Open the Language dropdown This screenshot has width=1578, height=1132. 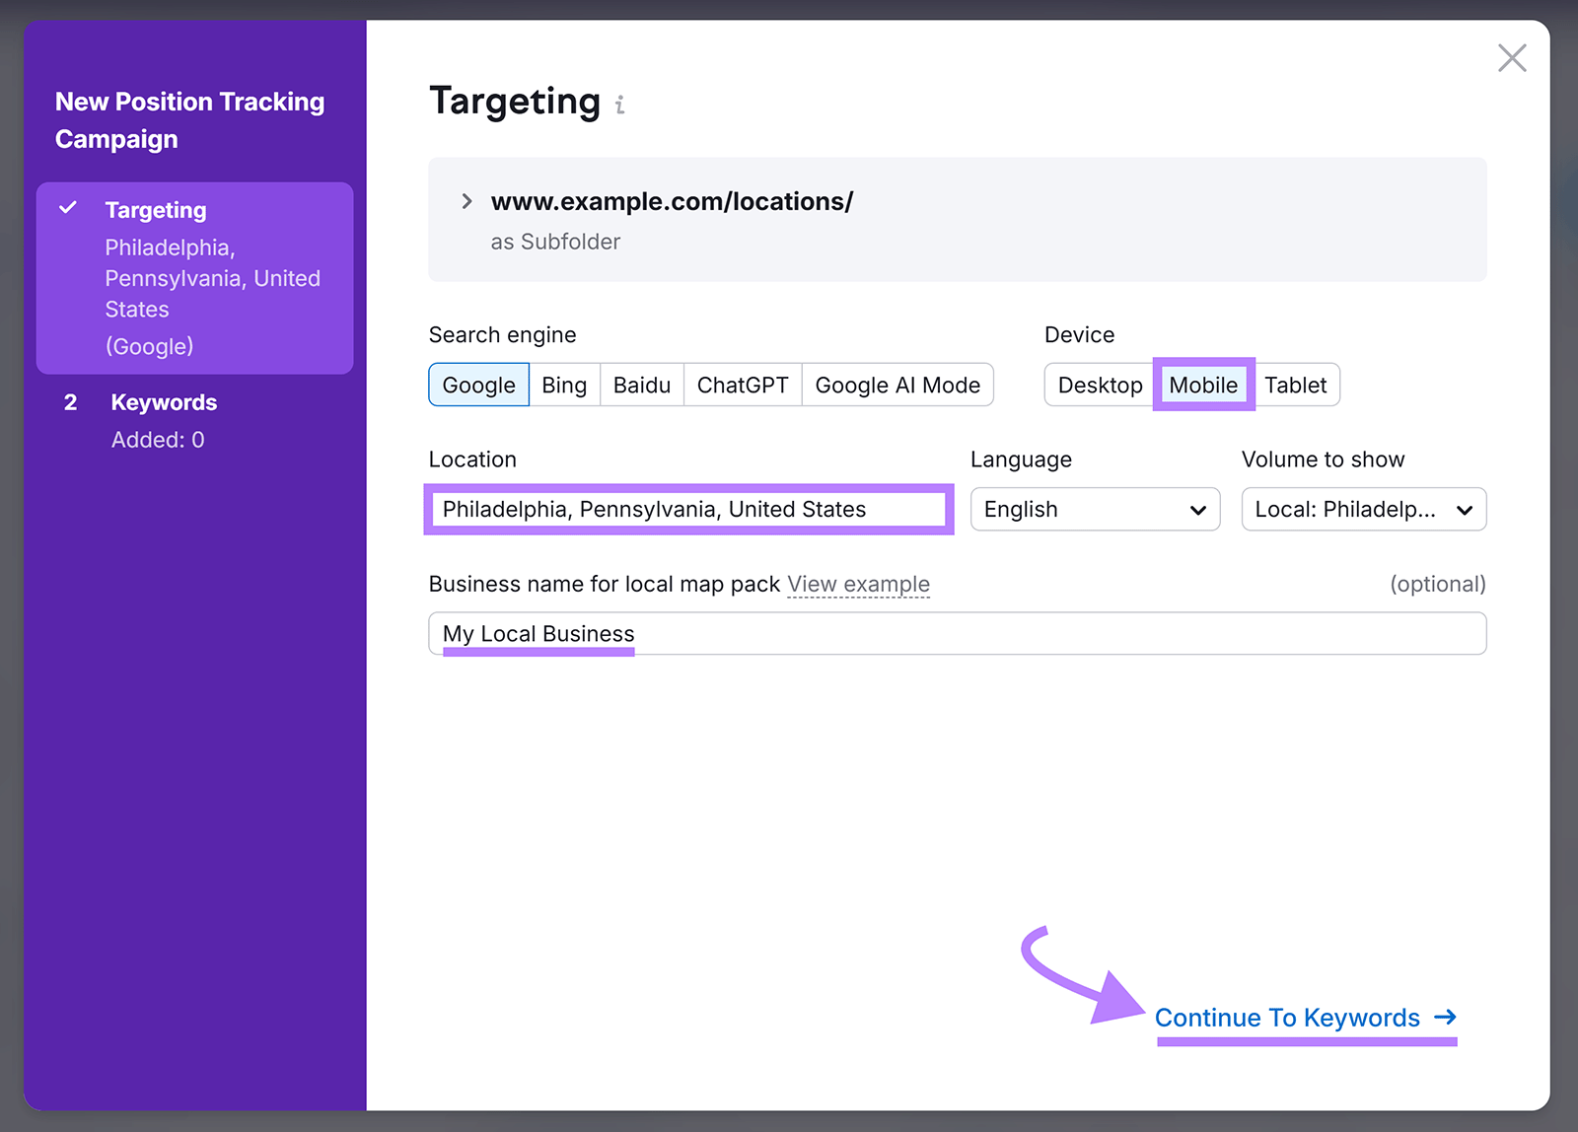(x=1095, y=509)
